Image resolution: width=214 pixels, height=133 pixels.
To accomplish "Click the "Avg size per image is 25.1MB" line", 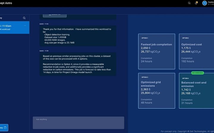I will point(59,43).
